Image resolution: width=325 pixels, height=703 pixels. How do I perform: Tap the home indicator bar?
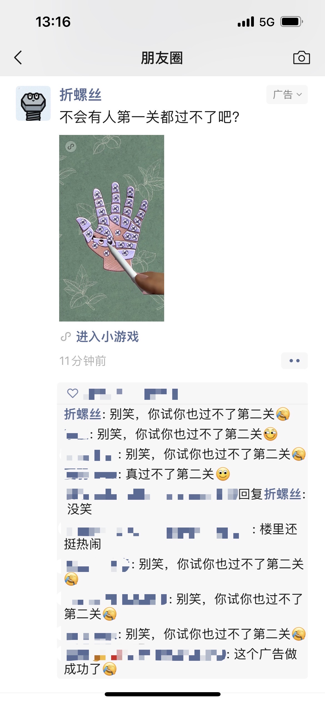[162, 694]
